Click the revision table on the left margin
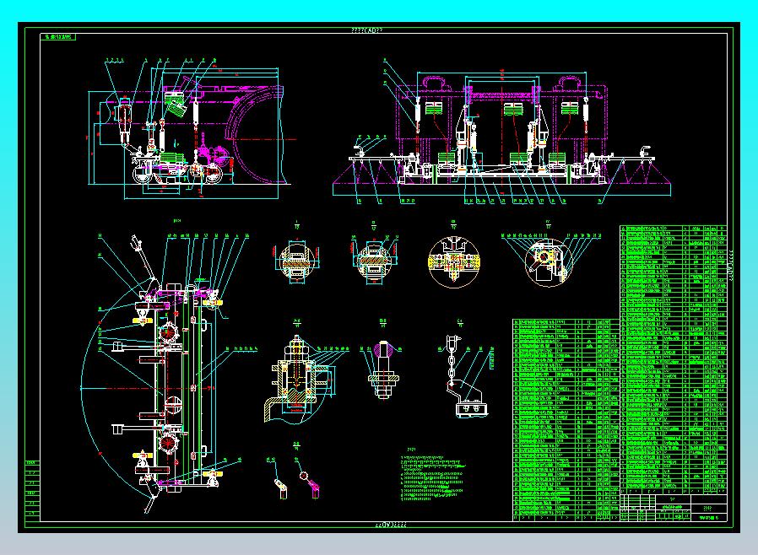The image size is (758, 555). click(x=32, y=490)
